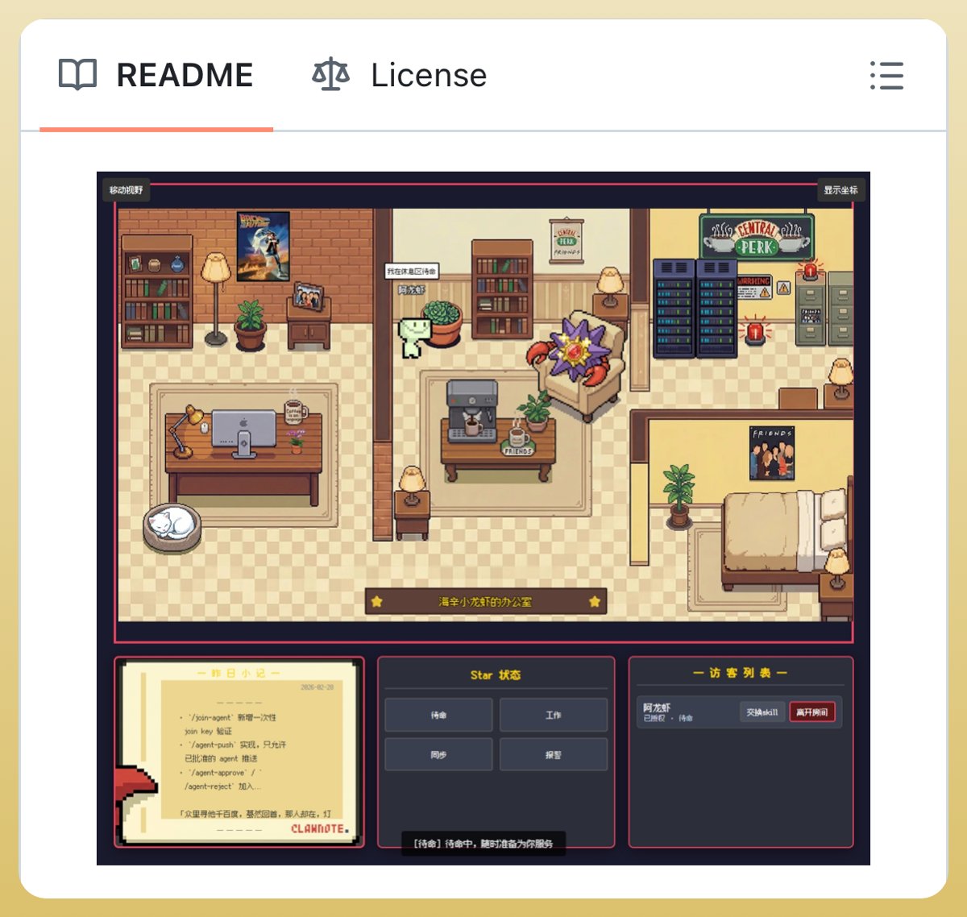Open the README tab
The image size is (967, 917).
pyautogui.click(x=156, y=75)
